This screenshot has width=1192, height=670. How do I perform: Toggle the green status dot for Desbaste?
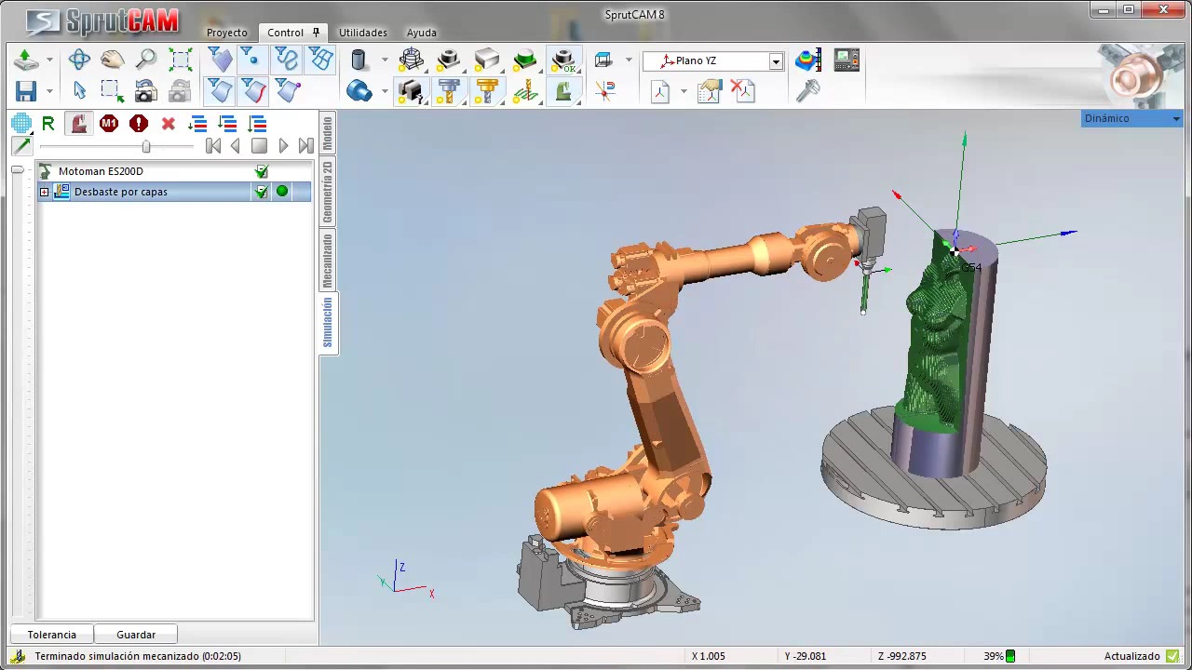click(x=282, y=192)
